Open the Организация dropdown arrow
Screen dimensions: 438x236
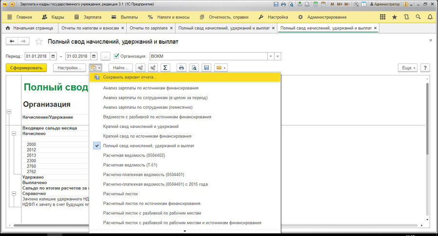[x=271, y=56]
